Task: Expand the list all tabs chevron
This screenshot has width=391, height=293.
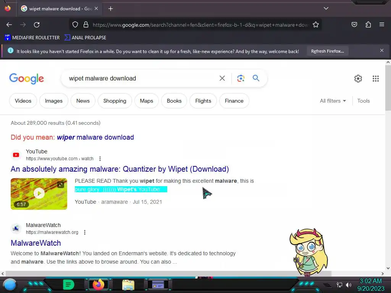Action: 326,8
